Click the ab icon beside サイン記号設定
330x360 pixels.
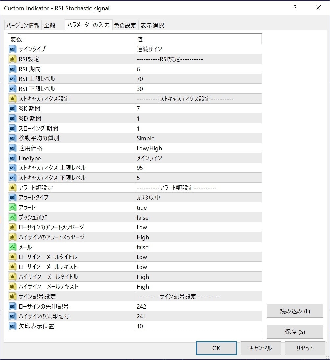point(13,296)
